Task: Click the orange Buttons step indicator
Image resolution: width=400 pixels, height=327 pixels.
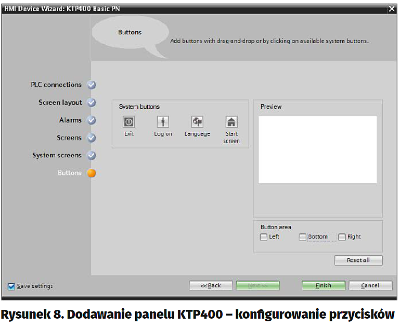Action: (92, 173)
